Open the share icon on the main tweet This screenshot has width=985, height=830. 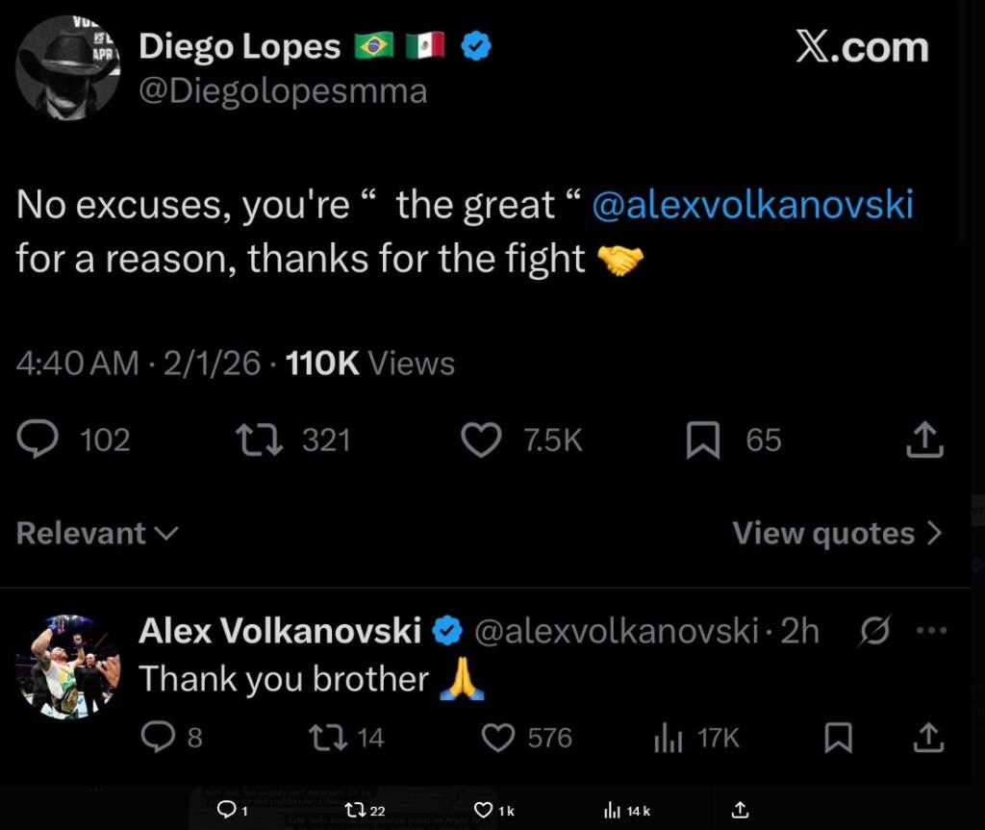coord(926,440)
